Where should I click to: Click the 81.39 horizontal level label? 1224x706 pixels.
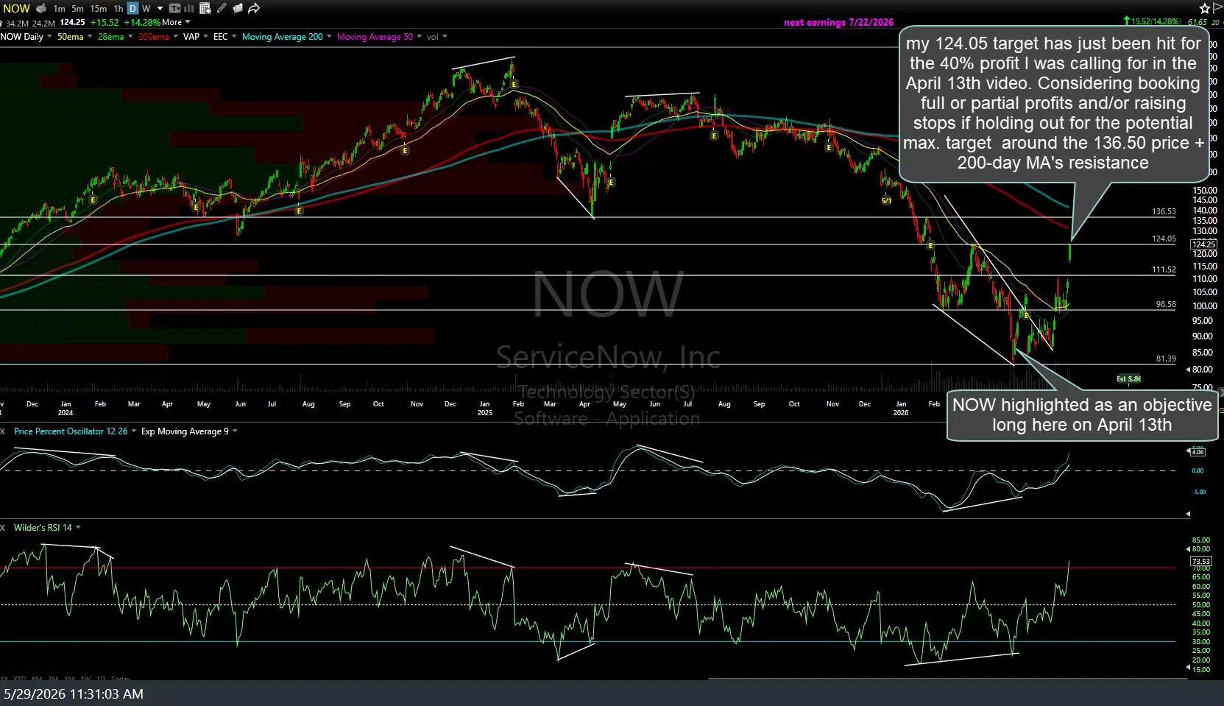[x=1166, y=359]
